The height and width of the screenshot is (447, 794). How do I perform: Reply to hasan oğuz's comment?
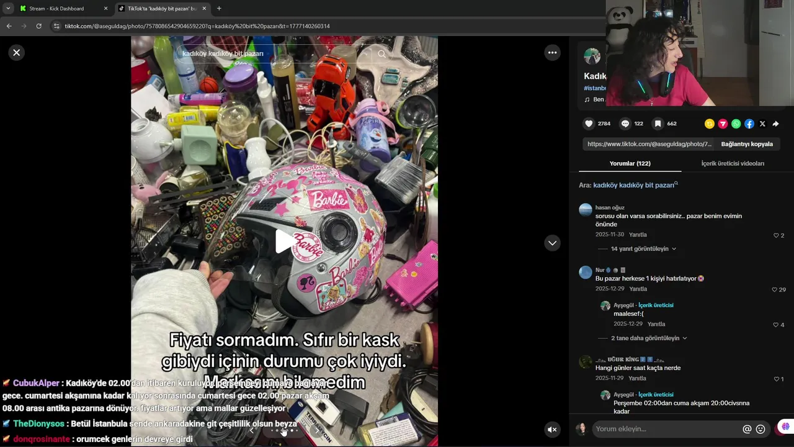[638, 235]
